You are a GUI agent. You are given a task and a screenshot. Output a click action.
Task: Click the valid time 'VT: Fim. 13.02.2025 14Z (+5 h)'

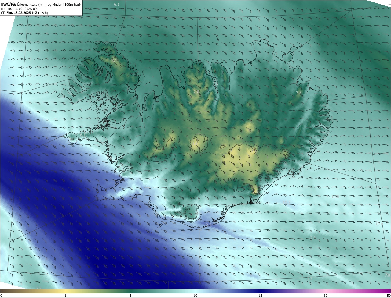point(24,13)
